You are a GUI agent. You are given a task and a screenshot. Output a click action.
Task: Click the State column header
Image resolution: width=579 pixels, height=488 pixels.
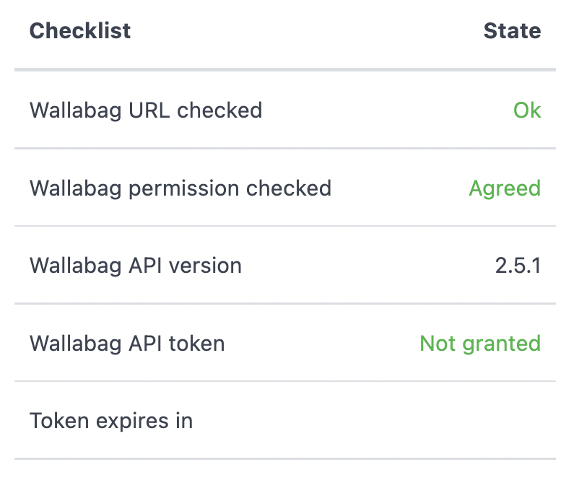click(513, 30)
